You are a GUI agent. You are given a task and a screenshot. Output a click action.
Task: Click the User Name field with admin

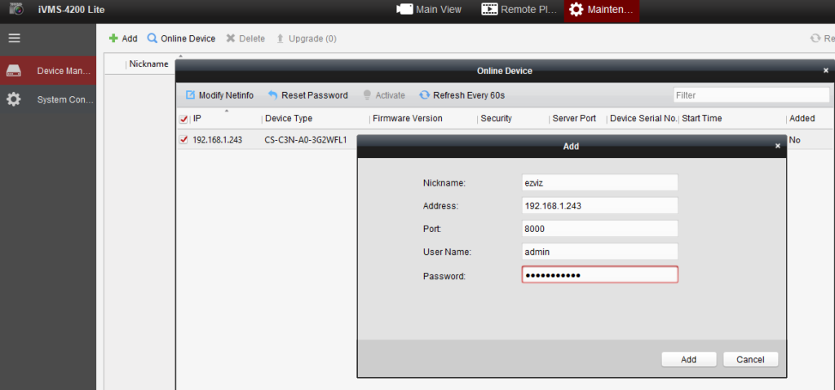(599, 251)
